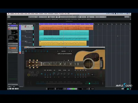
Task: Select the Inspector tab
Action: coord(10,23)
